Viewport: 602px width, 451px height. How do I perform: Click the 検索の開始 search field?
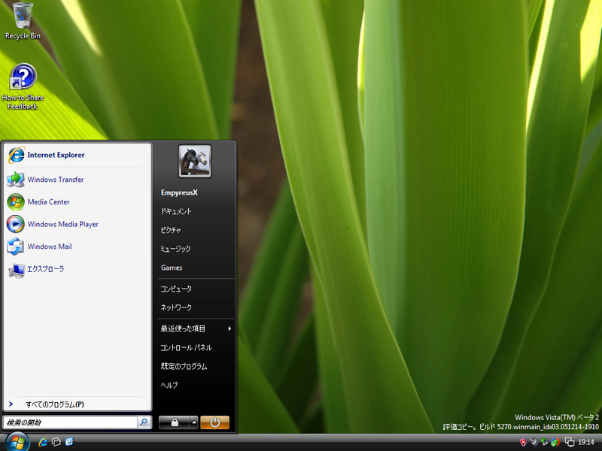[70, 422]
